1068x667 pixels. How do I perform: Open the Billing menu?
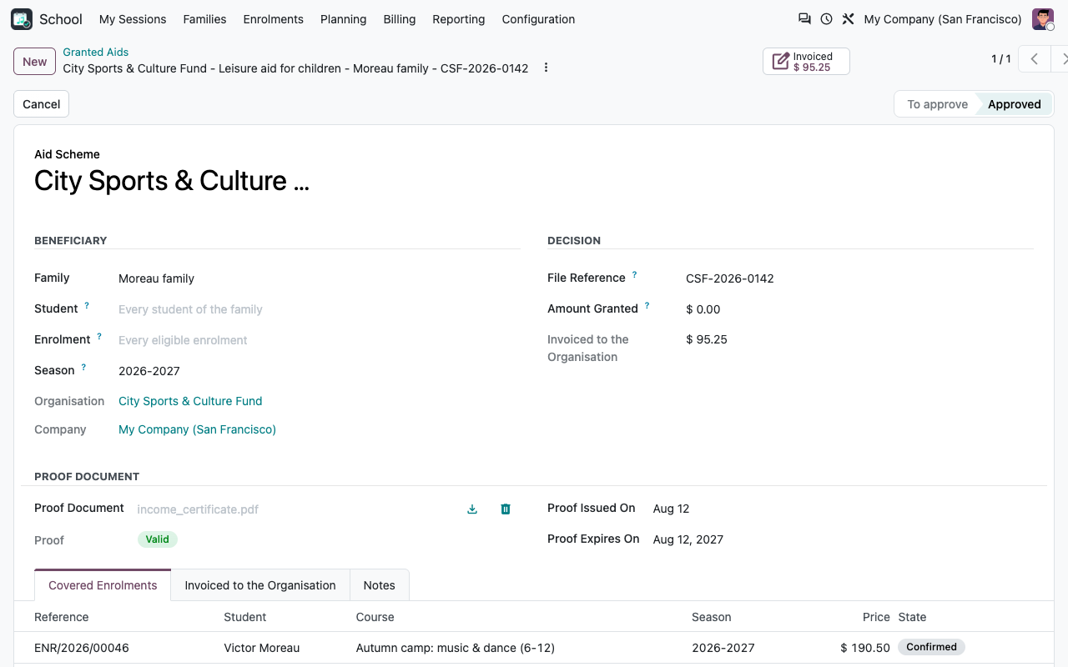tap(400, 19)
